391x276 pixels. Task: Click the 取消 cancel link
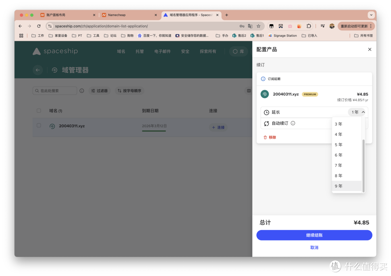click(314, 247)
